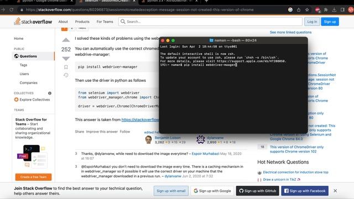Open the Google icon in address bar
Screen dimensions: 354x199
coord(290,10)
